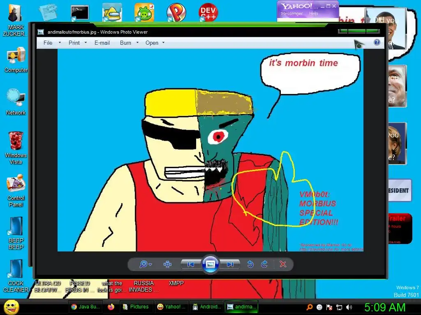Open the zoom magnifier in Photo Viewer
The image size is (421, 315).
click(143, 265)
